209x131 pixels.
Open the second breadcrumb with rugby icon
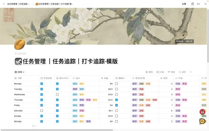tap(54, 4)
